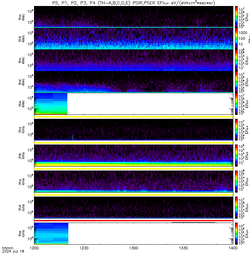Click the color bar beside the elec panel
Viewport: 250px width, 267px height.
coord(236,103)
